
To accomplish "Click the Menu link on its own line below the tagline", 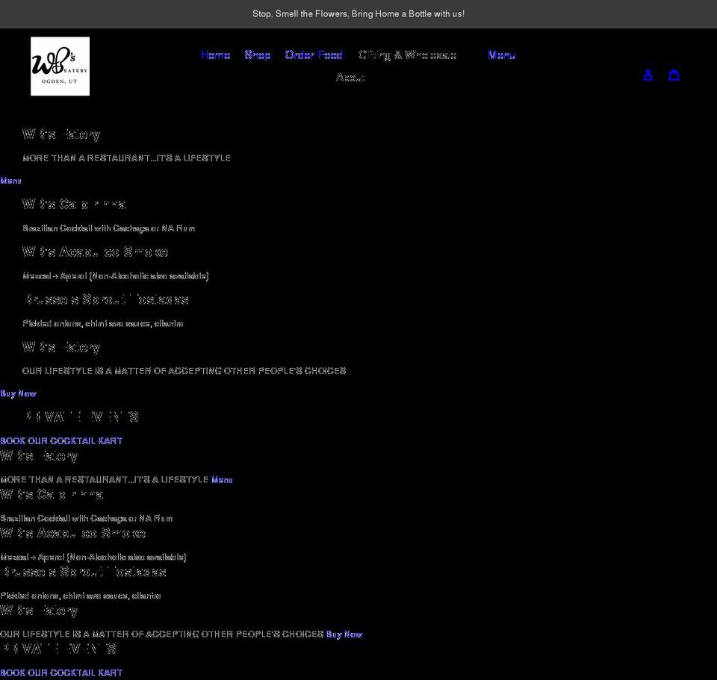I will [x=11, y=181].
